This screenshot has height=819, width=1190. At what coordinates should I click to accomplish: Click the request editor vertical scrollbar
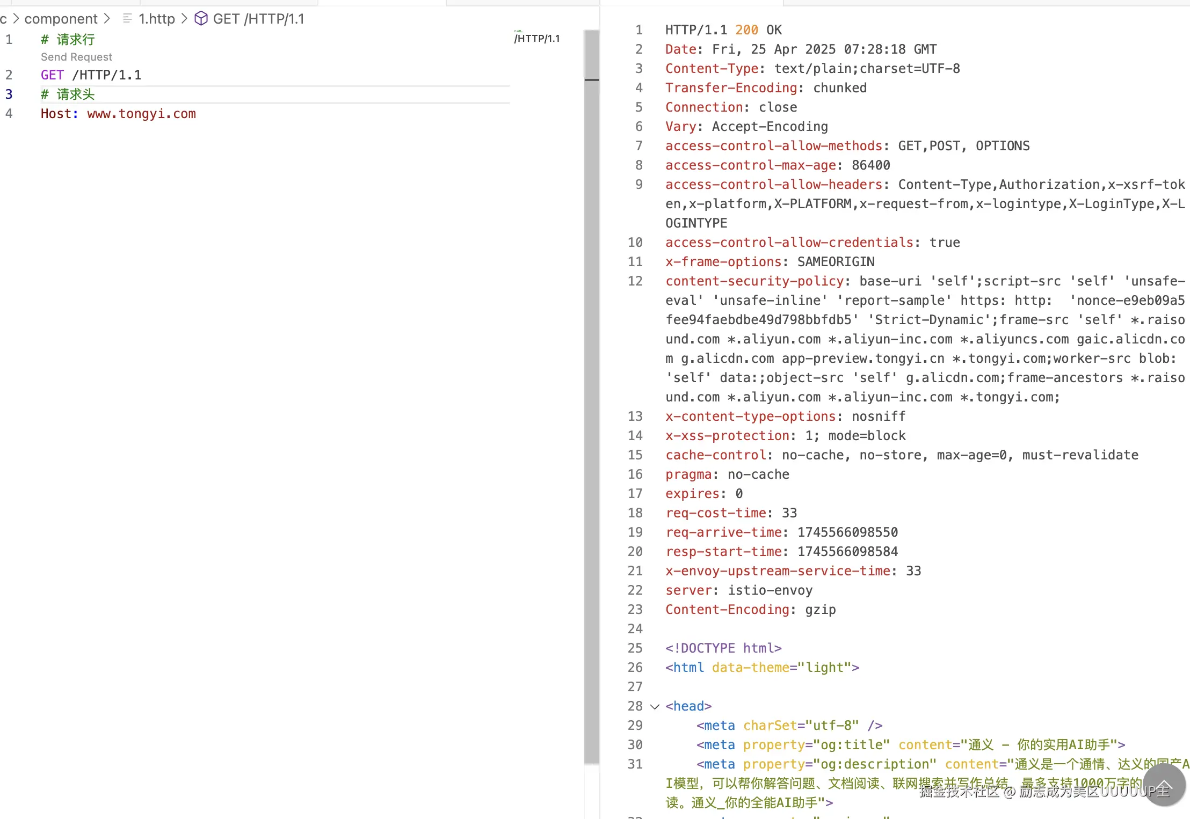pos(591,376)
